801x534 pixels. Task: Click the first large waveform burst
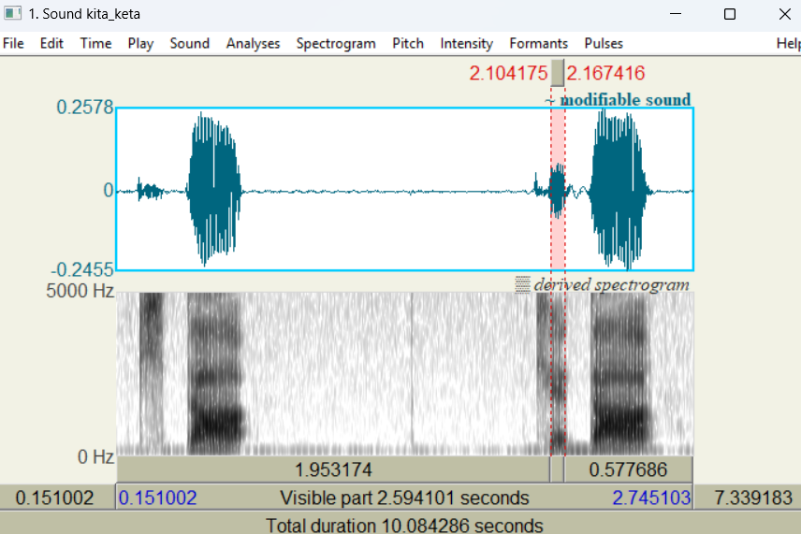click(x=213, y=189)
